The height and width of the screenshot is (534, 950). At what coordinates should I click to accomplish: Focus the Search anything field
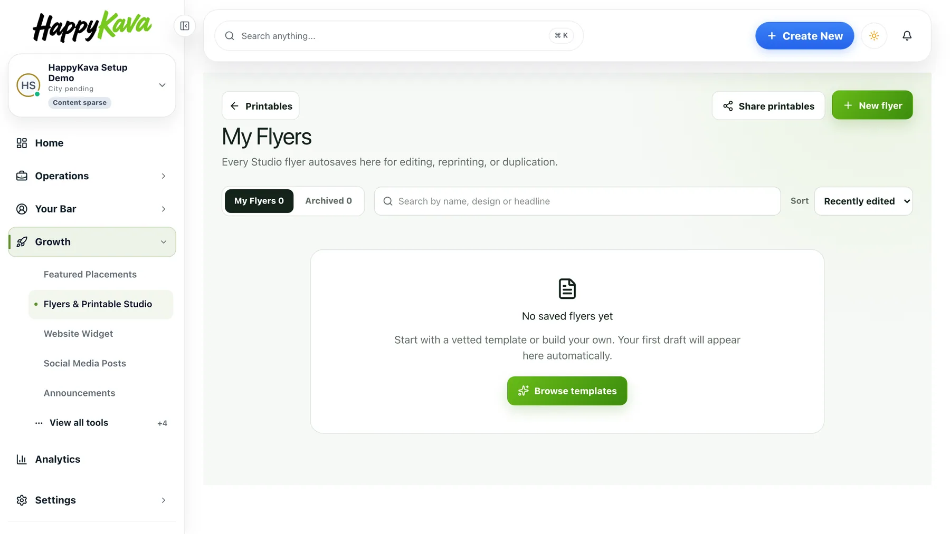pos(399,36)
